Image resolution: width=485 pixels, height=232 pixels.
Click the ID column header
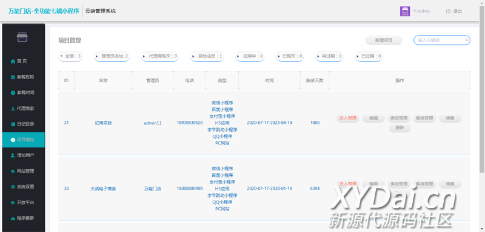pyautogui.click(x=66, y=81)
